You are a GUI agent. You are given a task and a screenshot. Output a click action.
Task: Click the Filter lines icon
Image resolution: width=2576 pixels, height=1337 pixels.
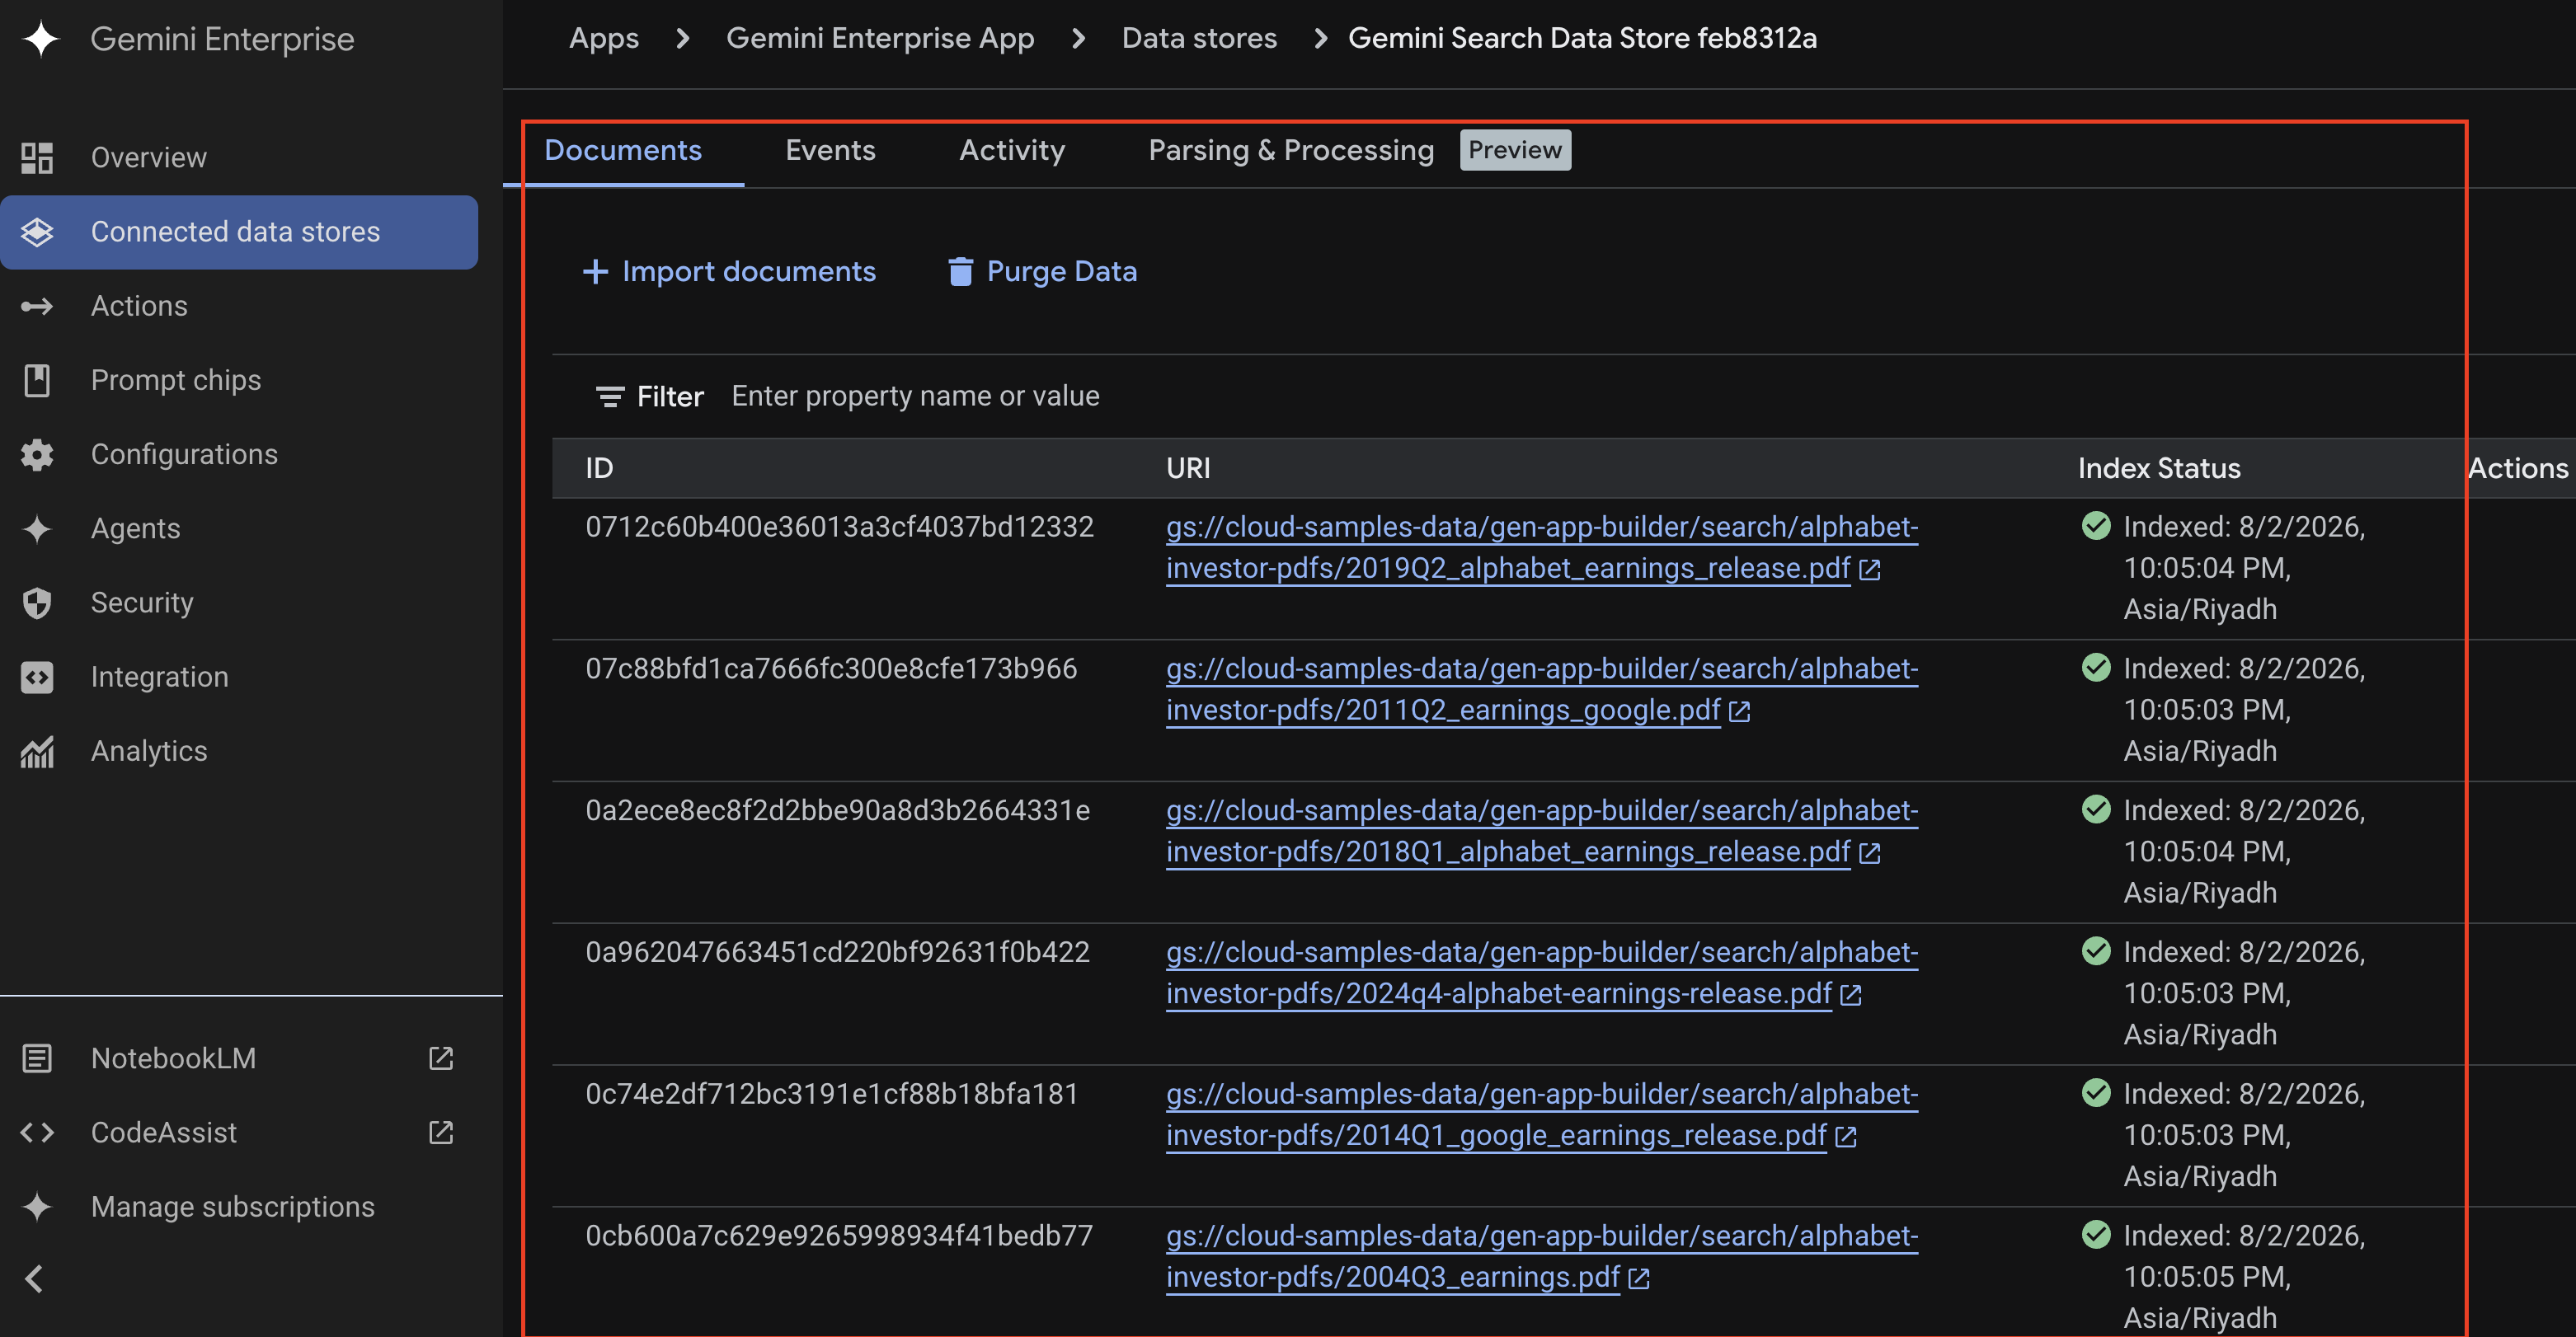[610, 397]
